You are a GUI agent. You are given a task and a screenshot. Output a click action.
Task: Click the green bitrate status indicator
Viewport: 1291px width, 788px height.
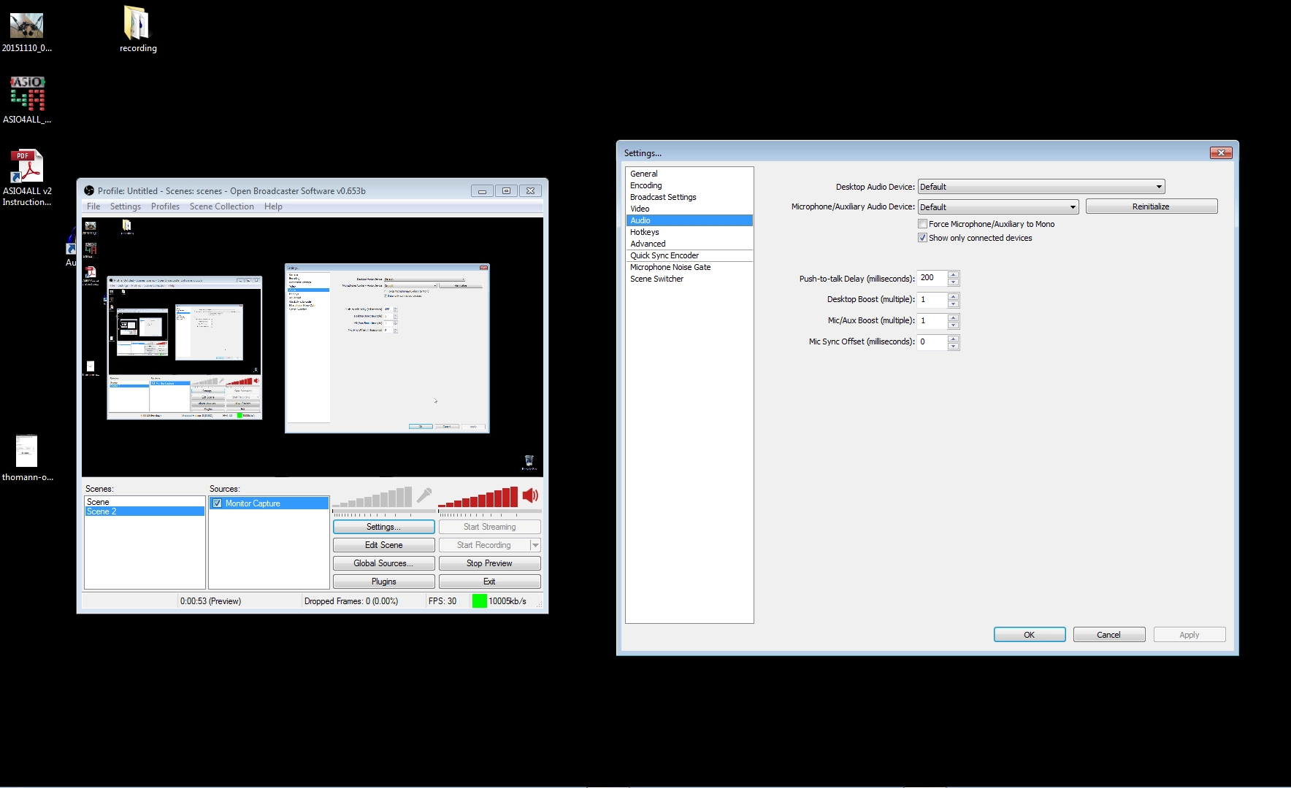point(479,601)
